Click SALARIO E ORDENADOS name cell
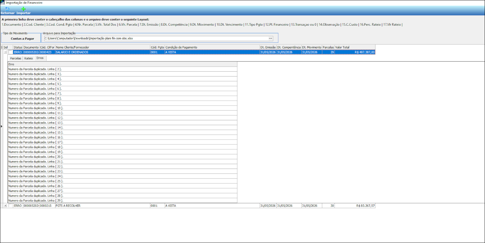This screenshot has height=243, width=485. pos(103,52)
